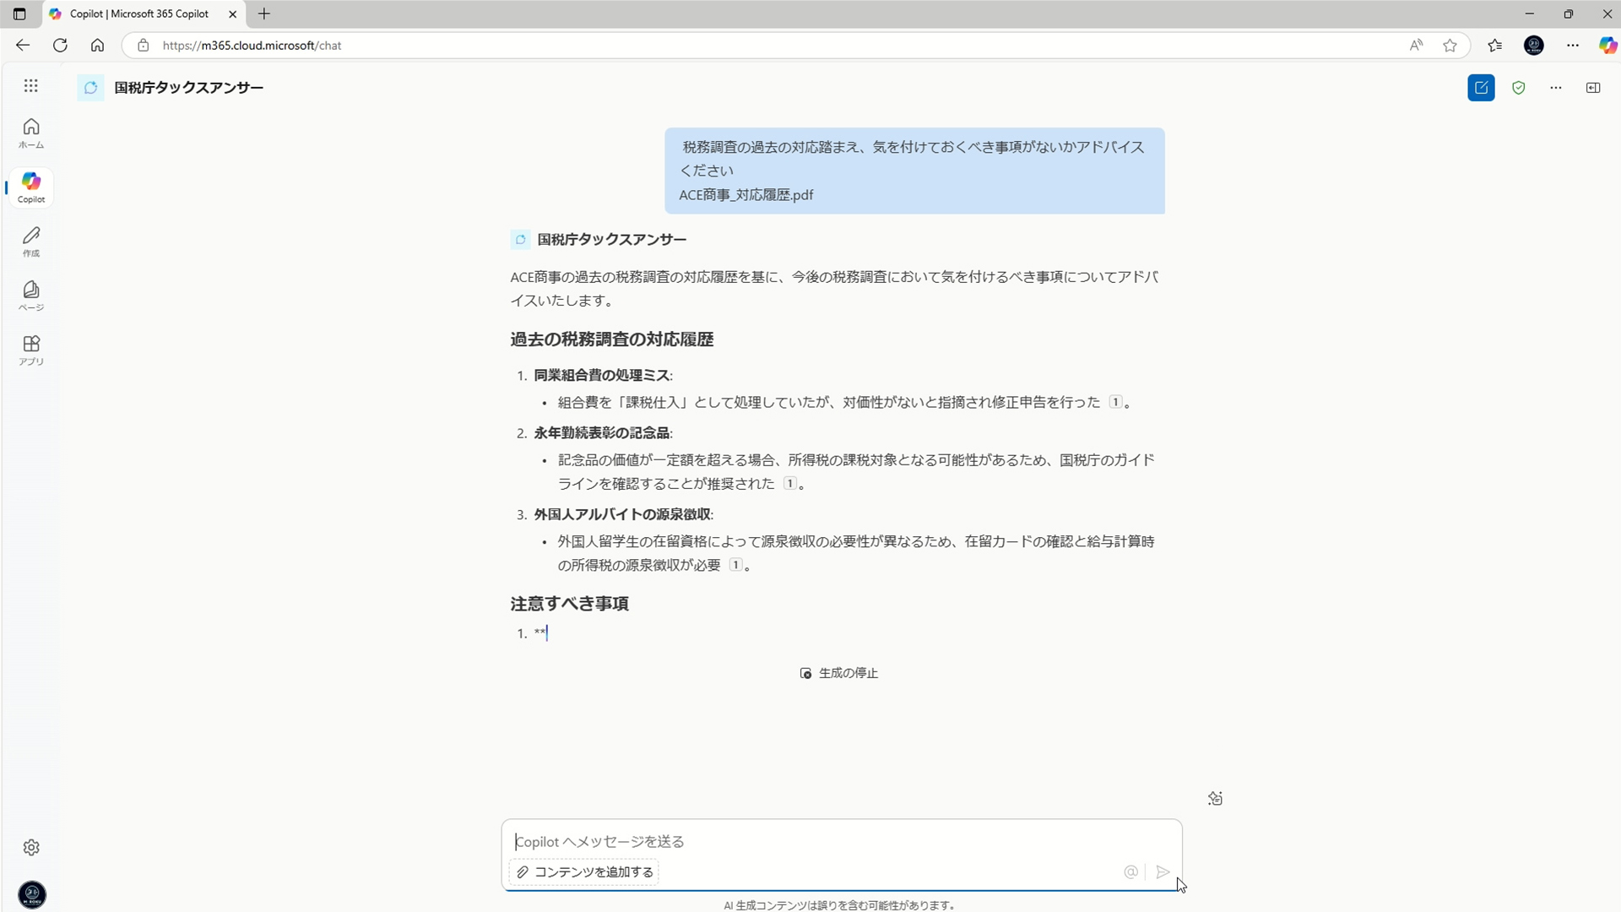Click the send arrow icon

pyautogui.click(x=1163, y=871)
